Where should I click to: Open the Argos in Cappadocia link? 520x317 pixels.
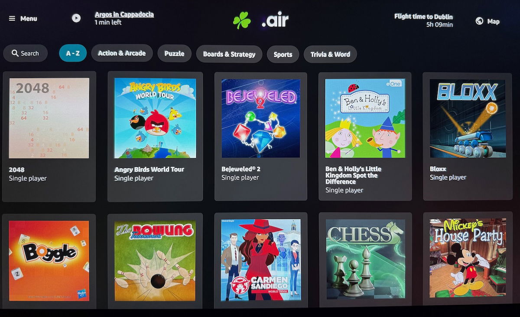pyautogui.click(x=124, y=14)
